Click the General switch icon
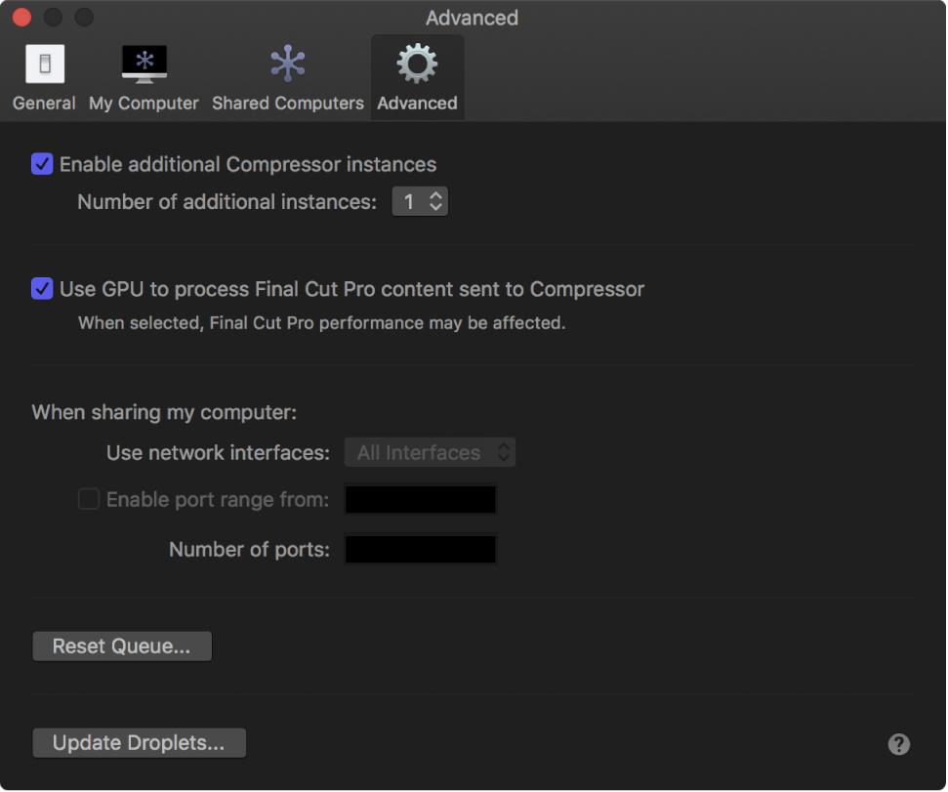The image size is (948, 792). coord(45,64)
